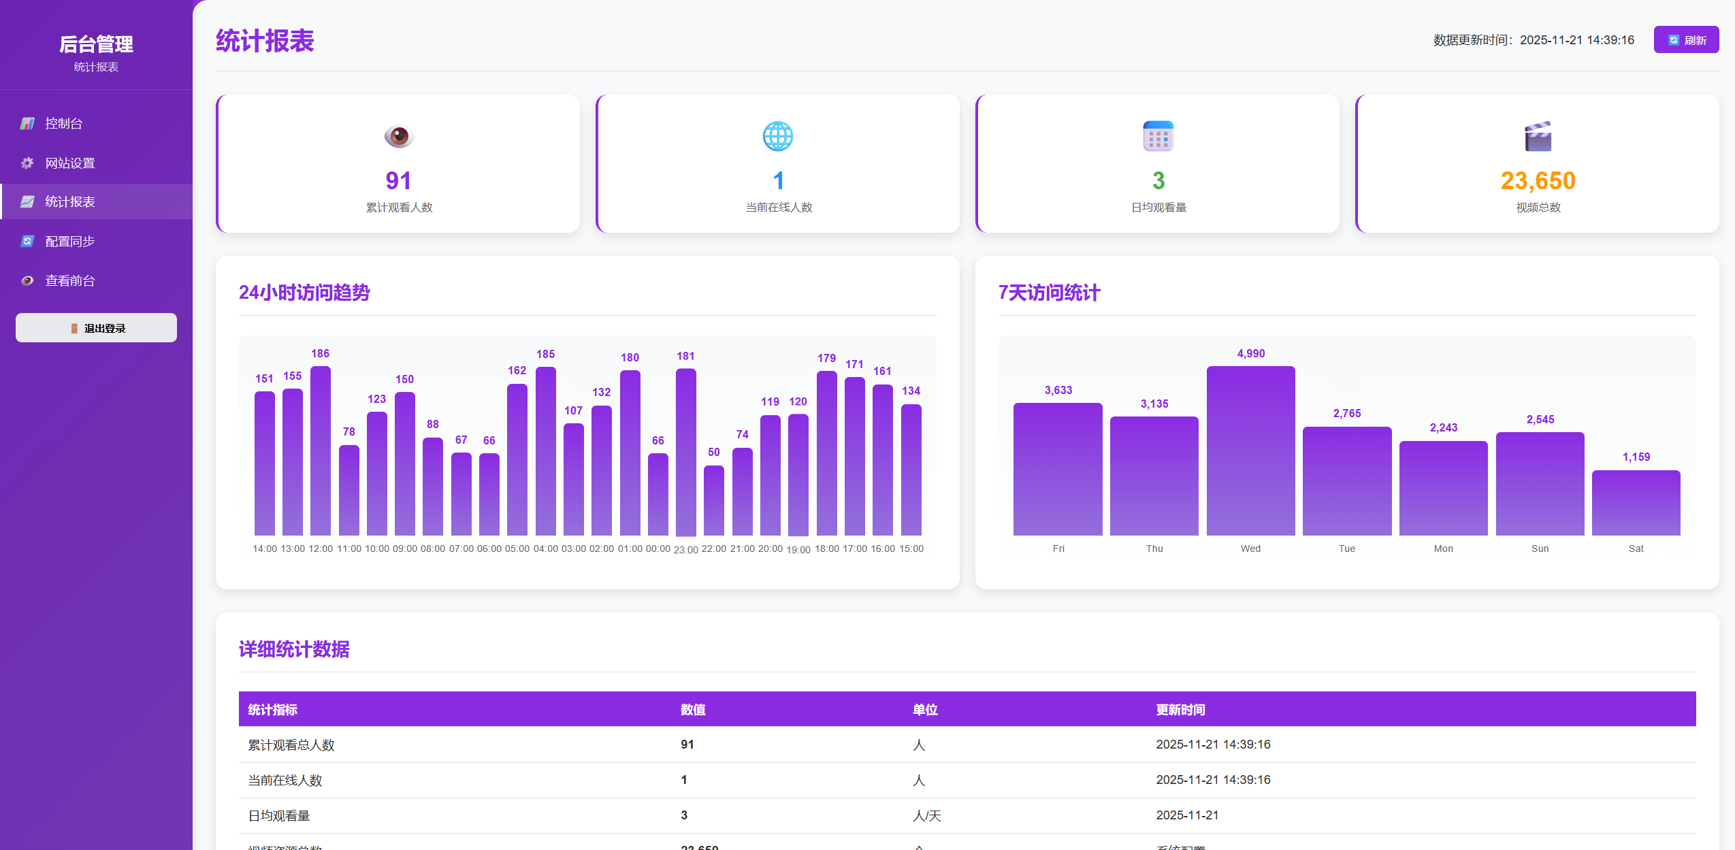Open the 查看前台 menu entry
Viewport: 1735px width, 850px height.
coord(70,280)
